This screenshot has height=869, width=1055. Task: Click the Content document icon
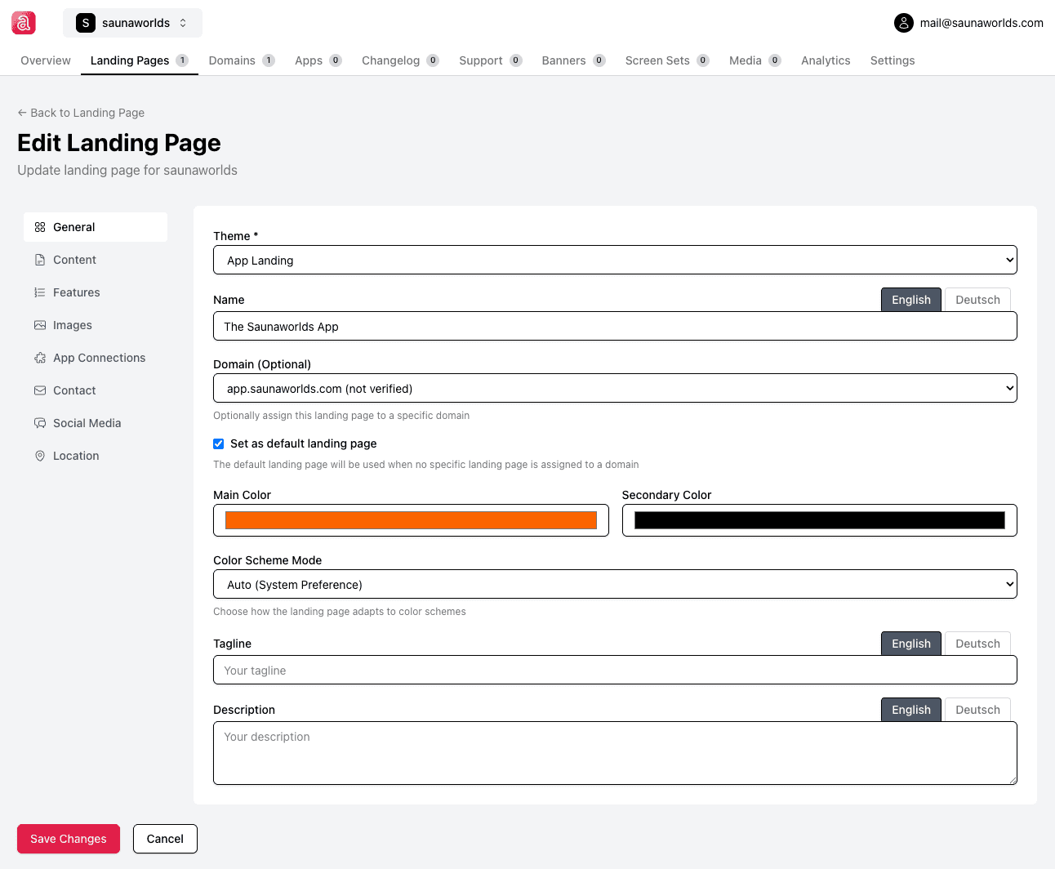(x=40, y=260)
